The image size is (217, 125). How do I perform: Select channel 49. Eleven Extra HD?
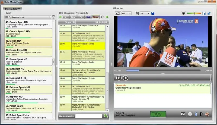click(28, 52)
